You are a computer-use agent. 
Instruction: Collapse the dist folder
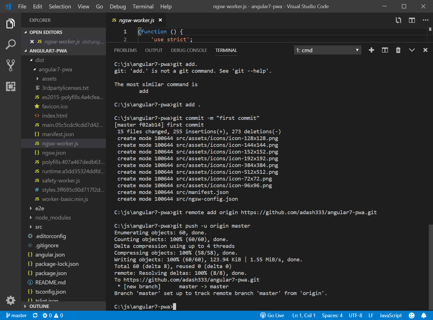pos(39,60)
